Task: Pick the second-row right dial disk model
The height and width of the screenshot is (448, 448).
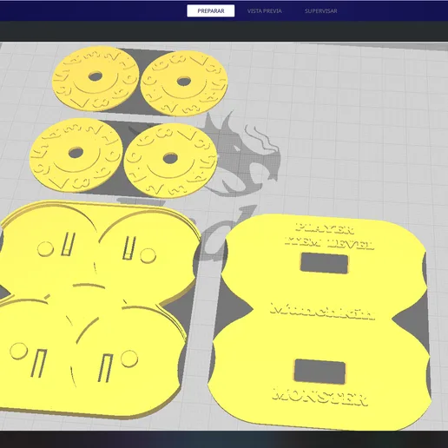Action: 170,161
